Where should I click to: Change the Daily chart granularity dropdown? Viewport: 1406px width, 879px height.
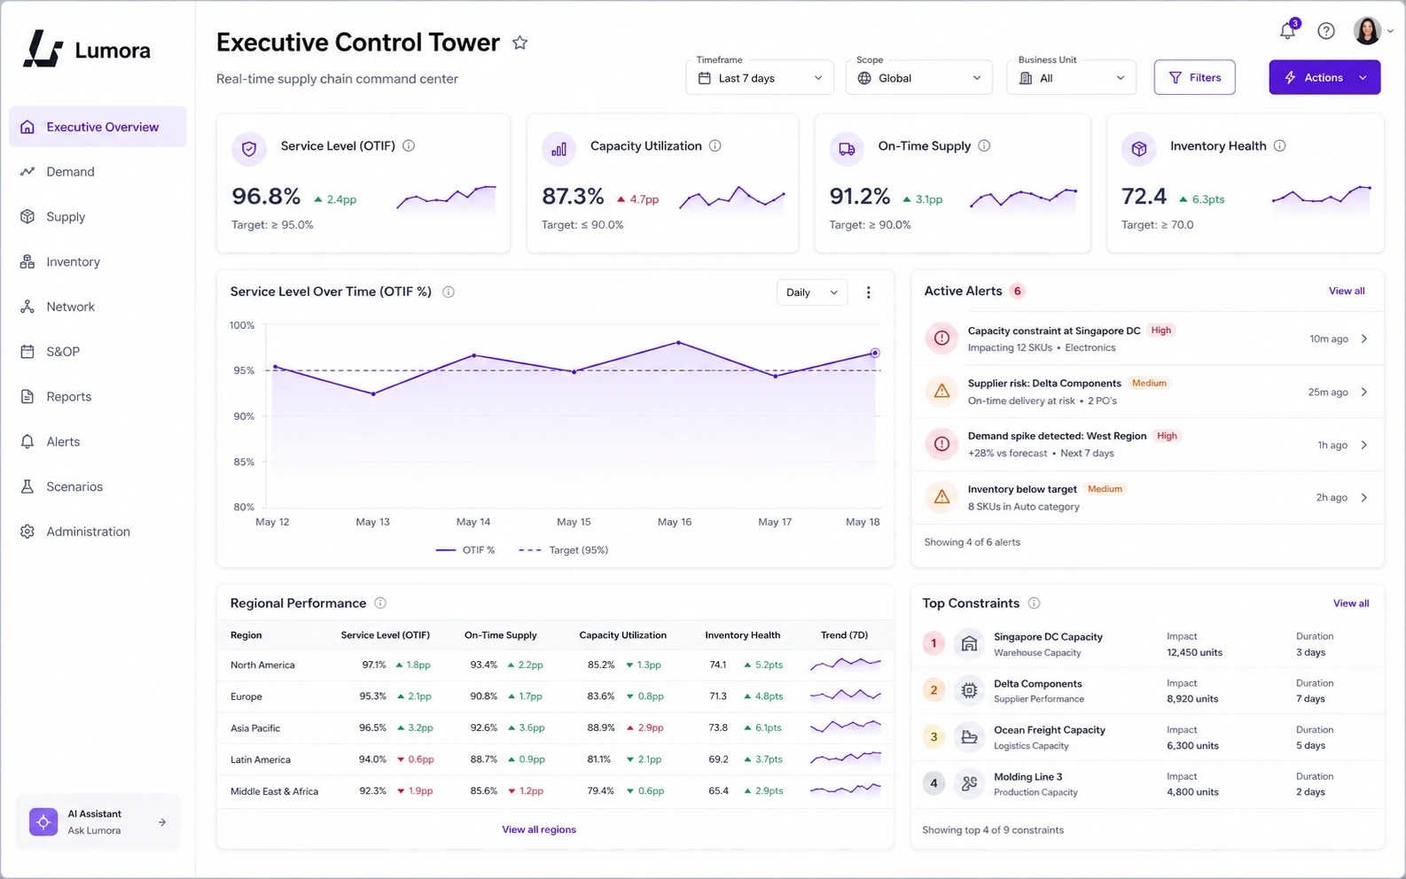click(812, 292)
